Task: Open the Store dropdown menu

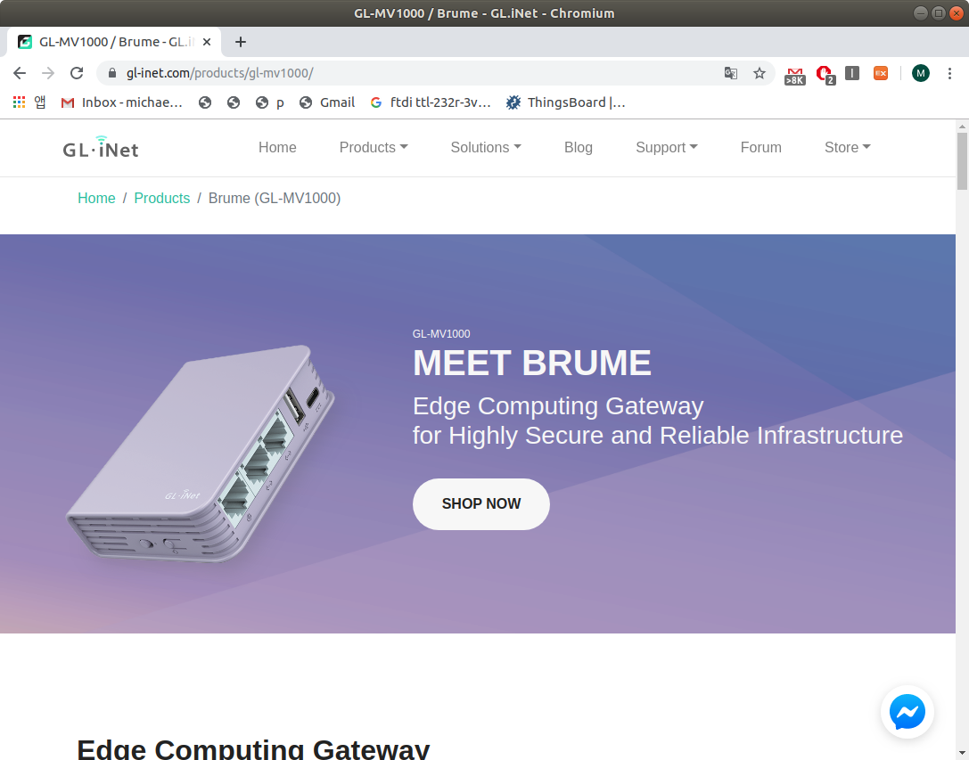Action: [x=847, y=148]
